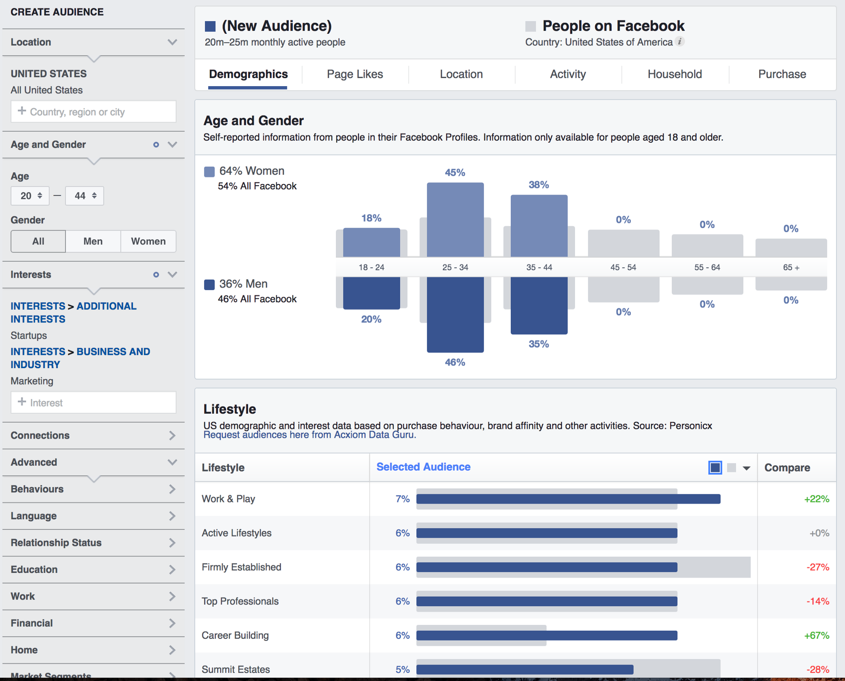Click the 18% women 18-24 bar

[372, 242]
